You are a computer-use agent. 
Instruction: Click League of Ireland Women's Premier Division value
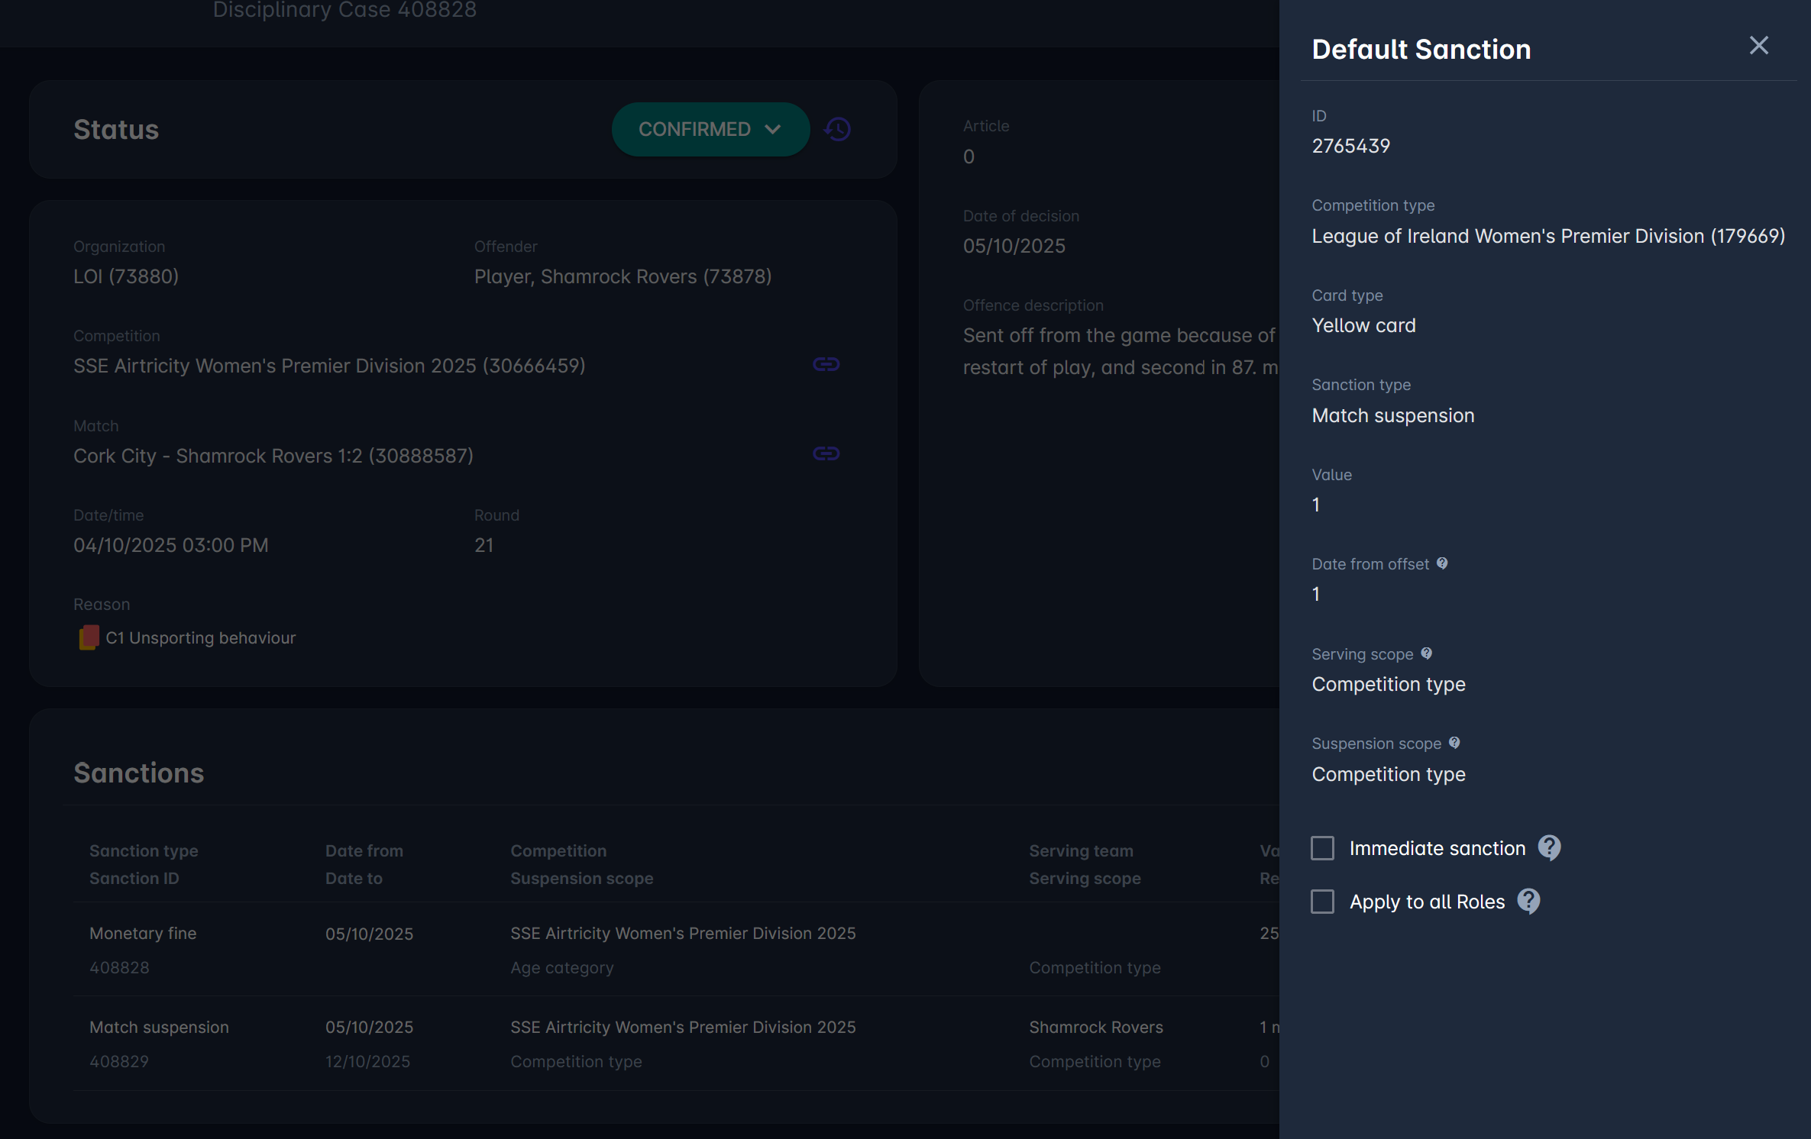click(x=1548, y=236)
